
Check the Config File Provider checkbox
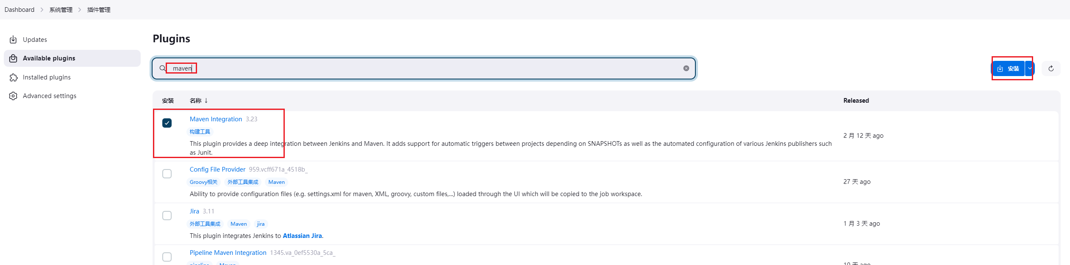point(167,174)
